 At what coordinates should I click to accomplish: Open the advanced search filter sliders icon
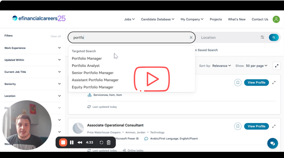click(262, 37)
